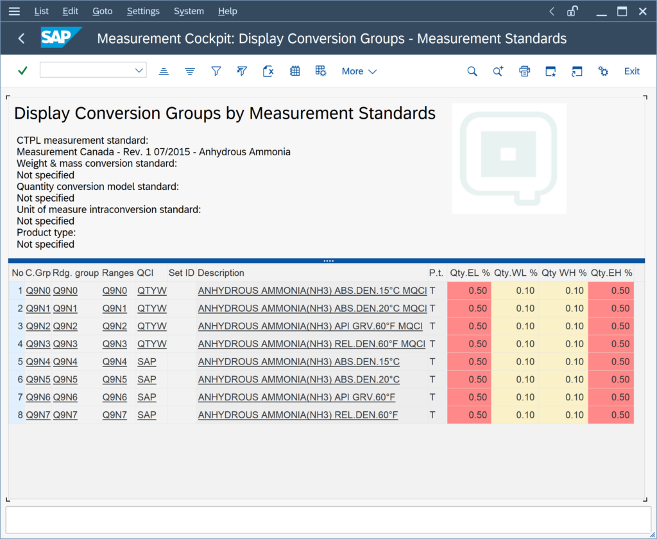657x539 pixels.
Task: Click Qty.EH % value 0.50 in row 8
Action: coord(611,415)
